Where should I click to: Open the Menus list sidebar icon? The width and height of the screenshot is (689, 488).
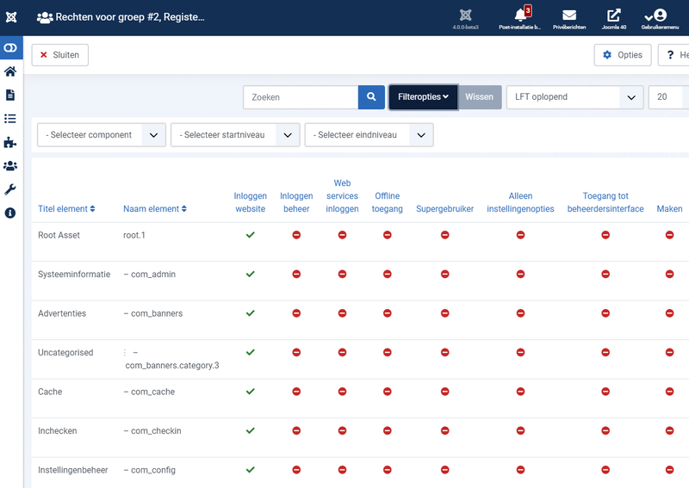click(x=10, y=119)
